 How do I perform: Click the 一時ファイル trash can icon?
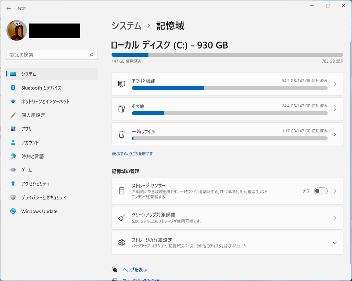[x=121, y=134]
